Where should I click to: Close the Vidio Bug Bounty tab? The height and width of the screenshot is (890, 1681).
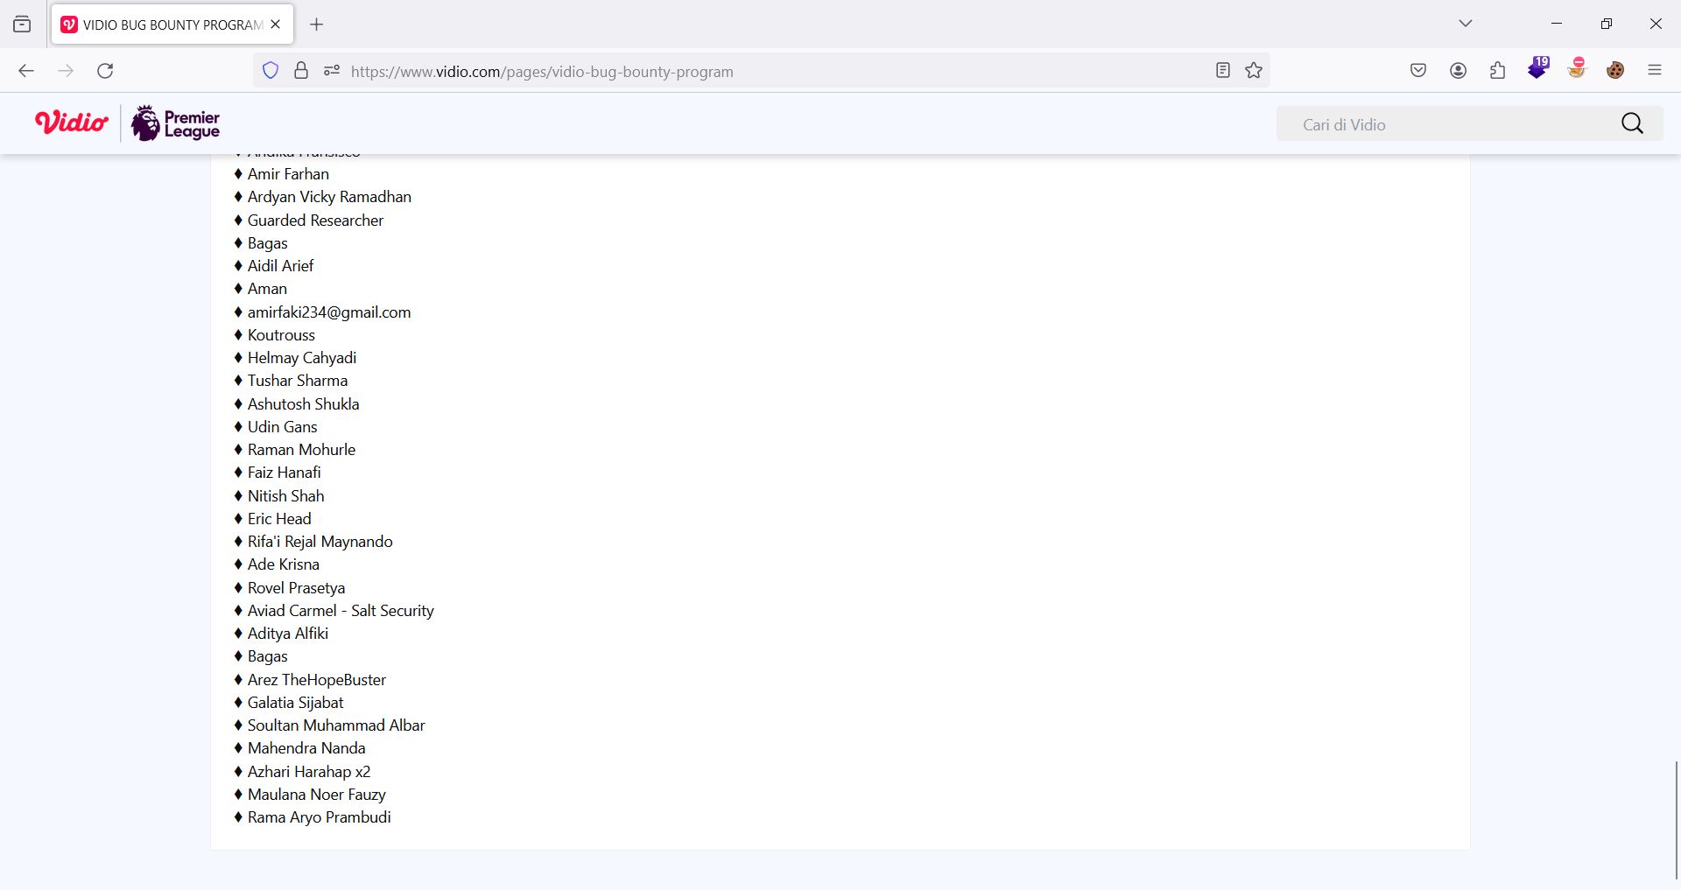pyautogui.click(x=276, y=25)
